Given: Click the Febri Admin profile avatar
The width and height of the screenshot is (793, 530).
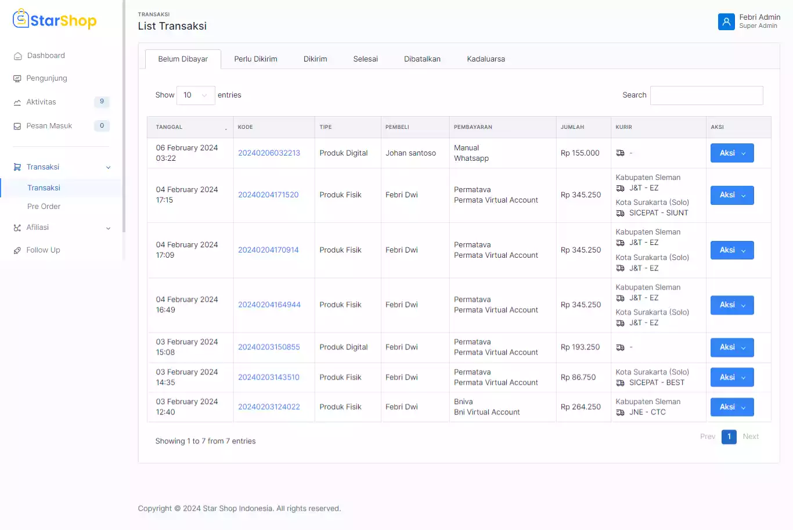Looking at the screenshot, I should point(726,21).
